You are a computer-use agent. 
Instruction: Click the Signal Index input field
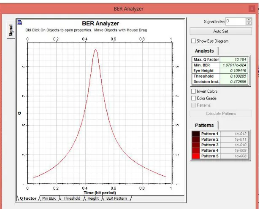coord(236,21)
